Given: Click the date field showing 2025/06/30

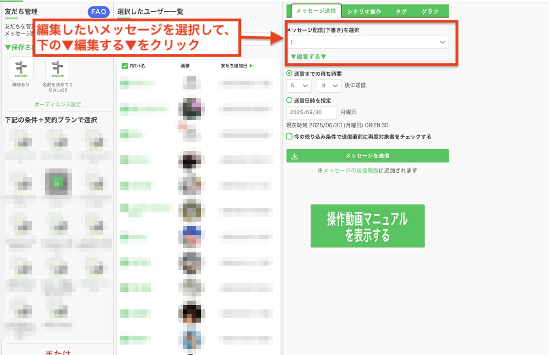Looking at the screenshot, I should [x=311, y=112].
